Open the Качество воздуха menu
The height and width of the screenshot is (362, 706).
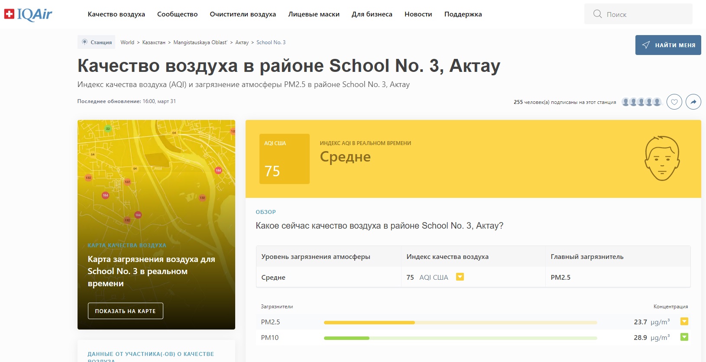116,14
